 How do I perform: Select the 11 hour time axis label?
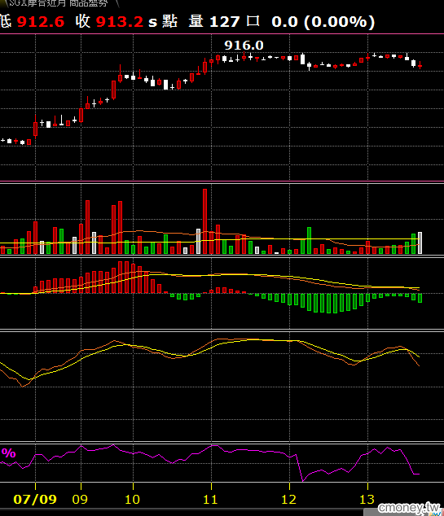click(x=210, y=499)
